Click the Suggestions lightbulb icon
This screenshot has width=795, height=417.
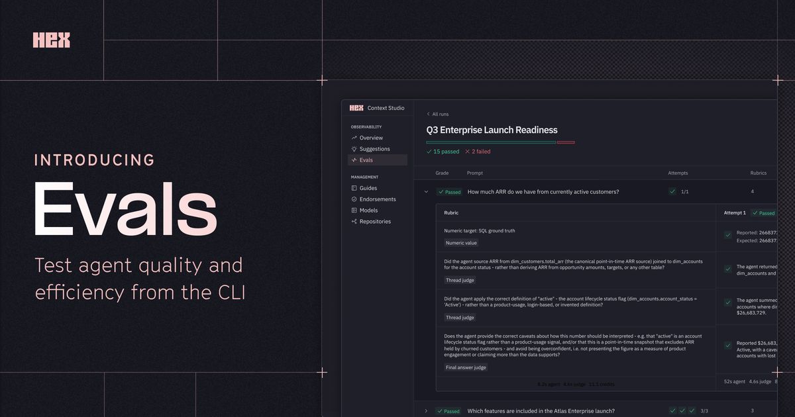click(354, 149)
